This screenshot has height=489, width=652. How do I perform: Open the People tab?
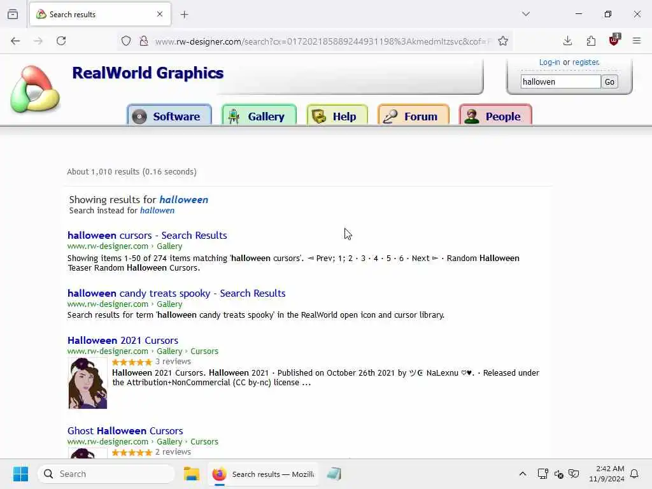click(495, 115)
